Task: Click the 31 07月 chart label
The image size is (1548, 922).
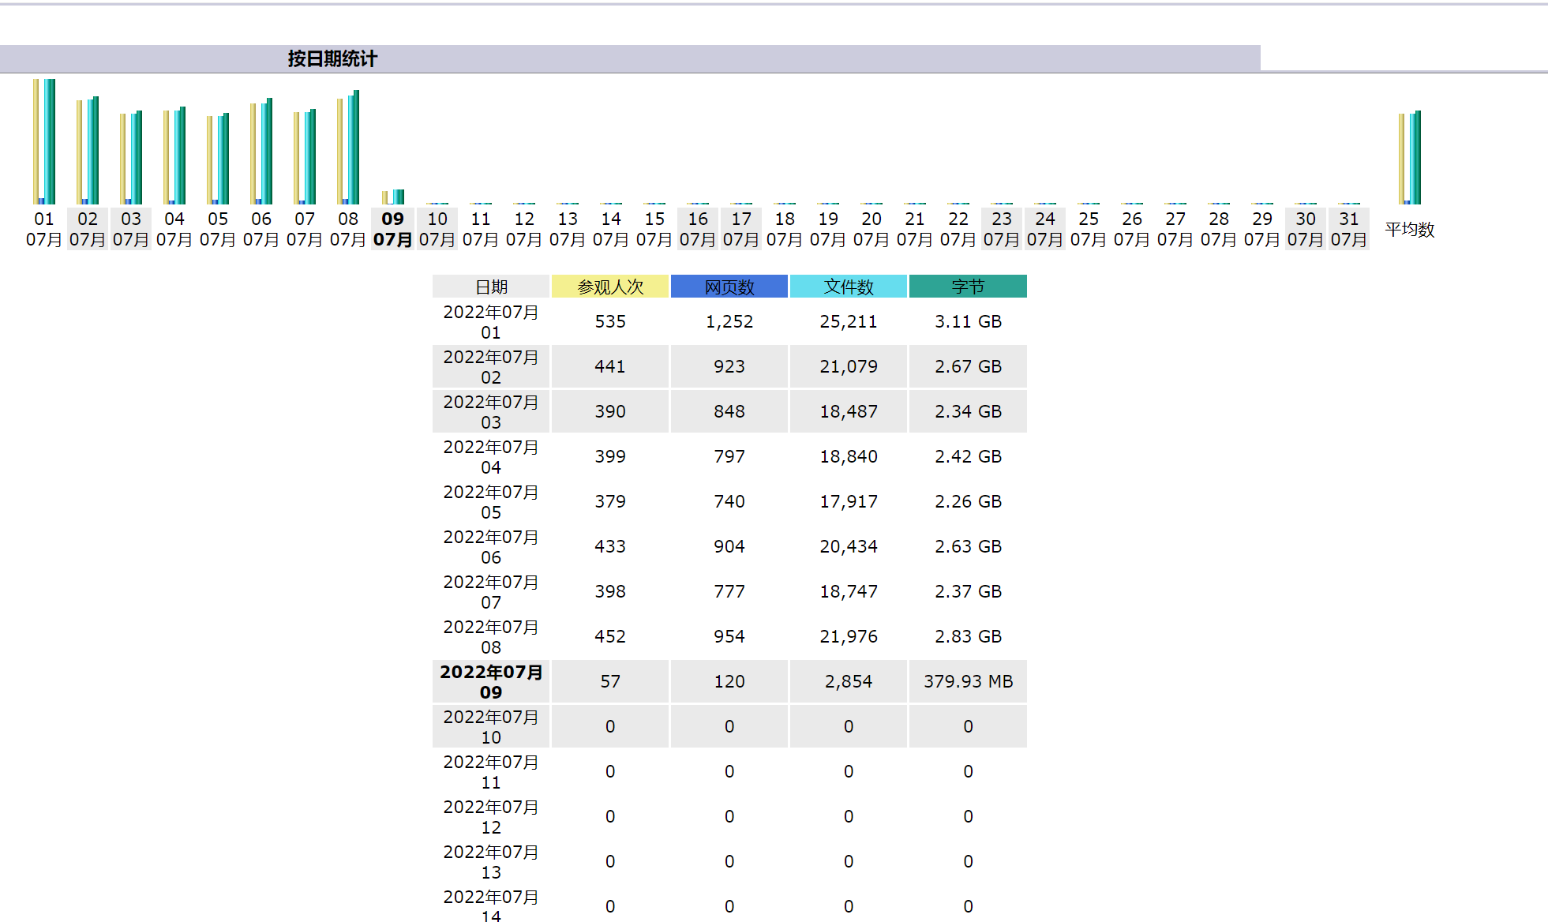Action: 1349,229
